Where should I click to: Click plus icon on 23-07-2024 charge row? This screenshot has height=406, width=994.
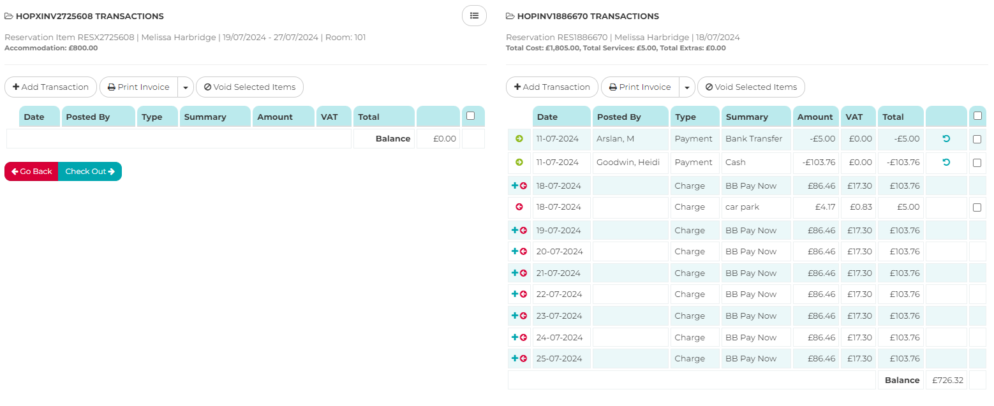point(515,315)
